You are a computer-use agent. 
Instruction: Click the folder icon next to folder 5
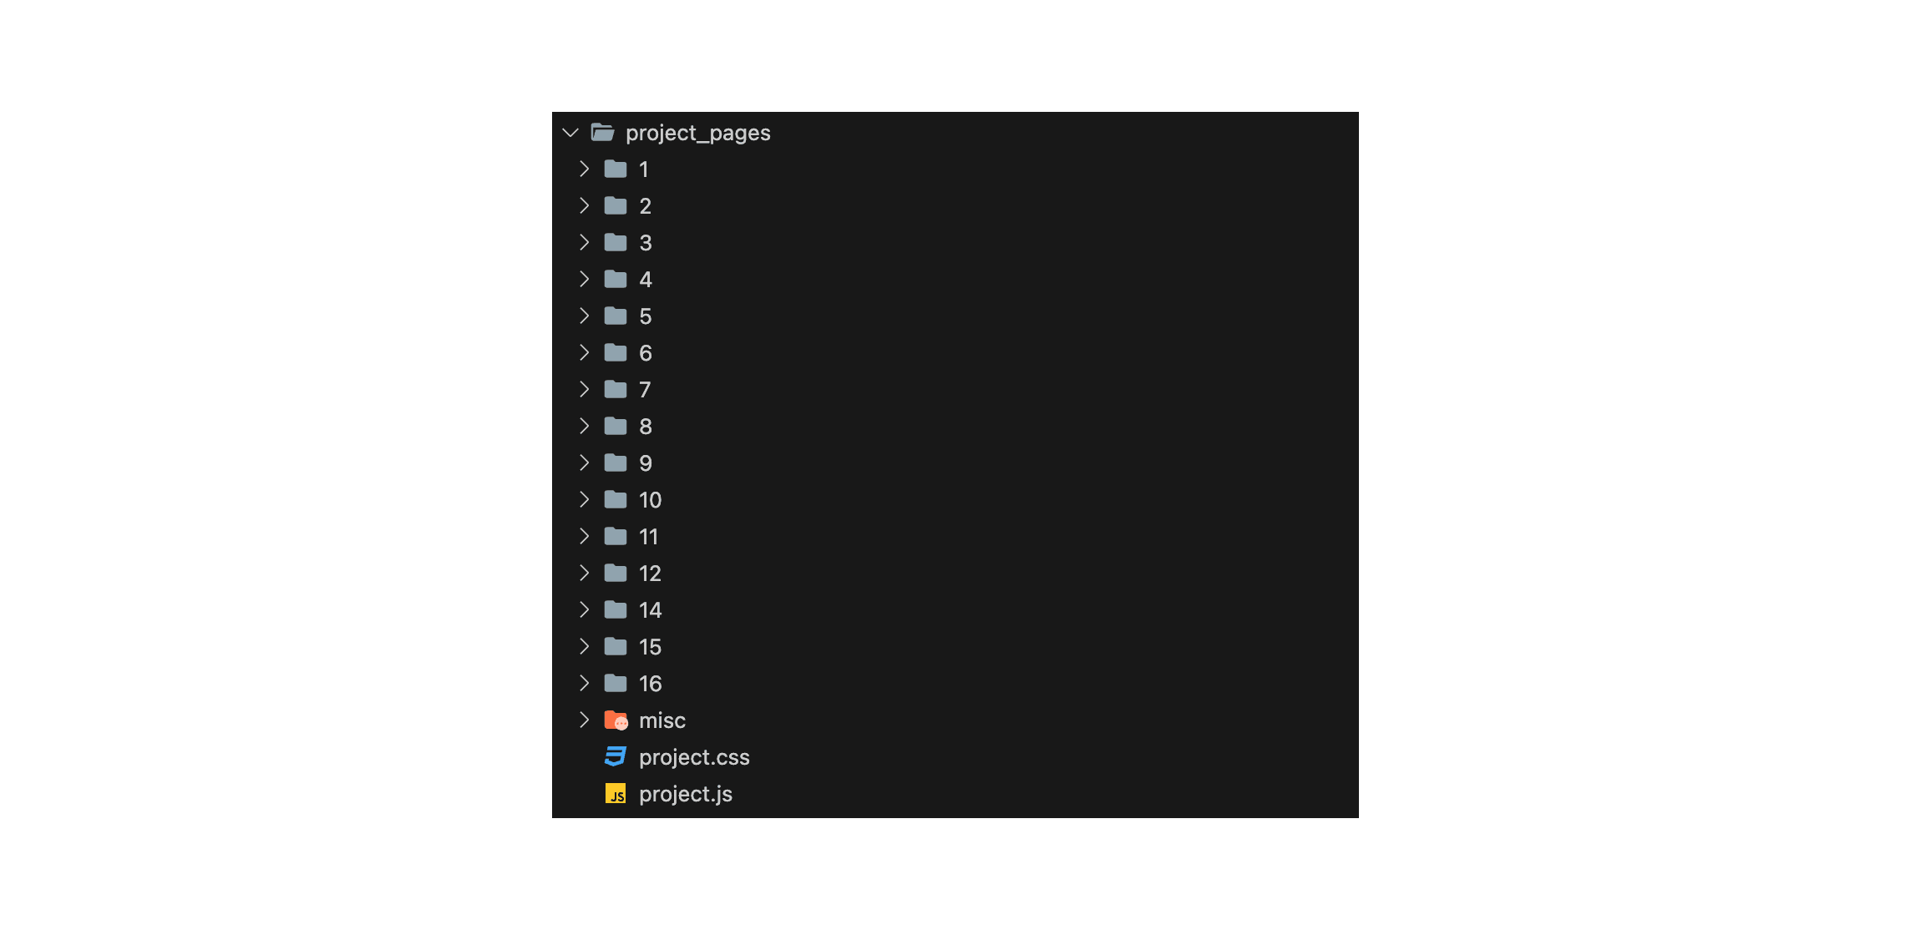coord(615,316)
